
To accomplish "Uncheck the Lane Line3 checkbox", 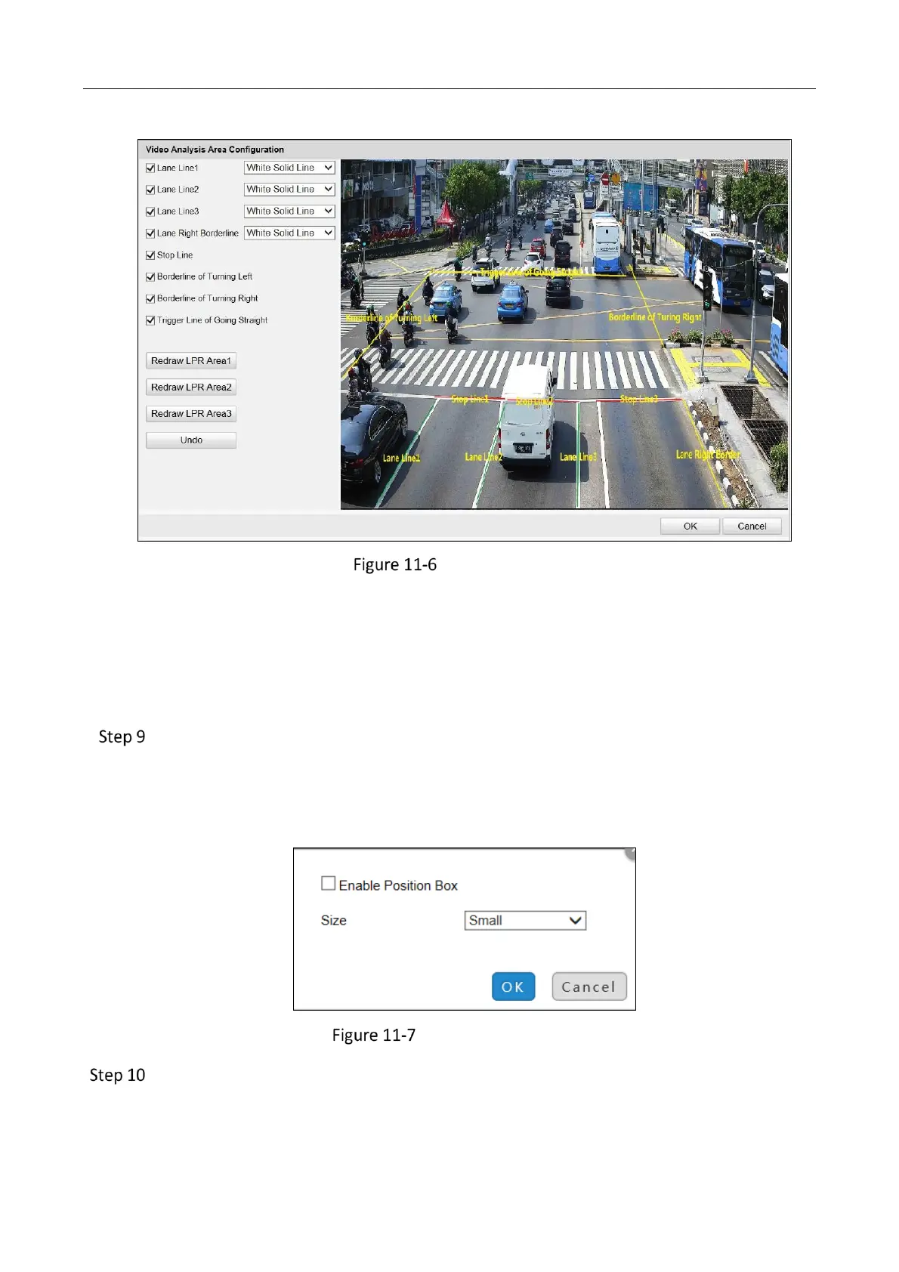I will [150, 211].
